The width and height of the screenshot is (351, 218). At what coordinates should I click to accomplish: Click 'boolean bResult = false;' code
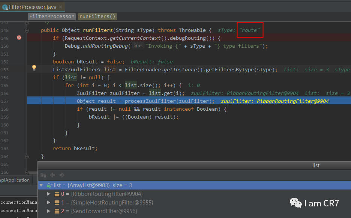[88, 62]
